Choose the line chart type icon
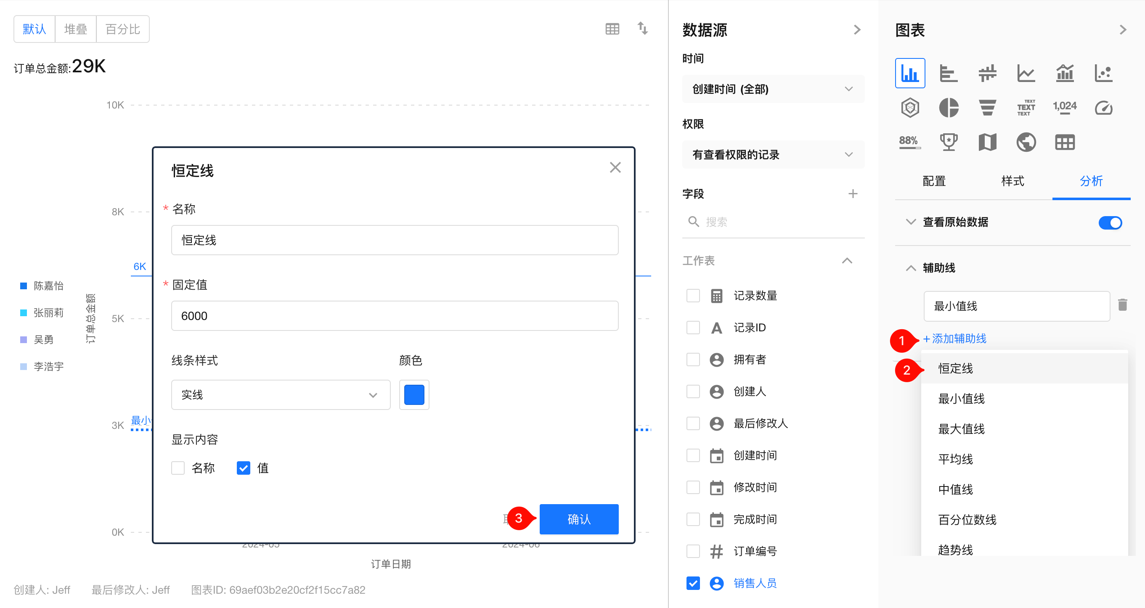This screenshot has height=608, width=1145. 1026,73
